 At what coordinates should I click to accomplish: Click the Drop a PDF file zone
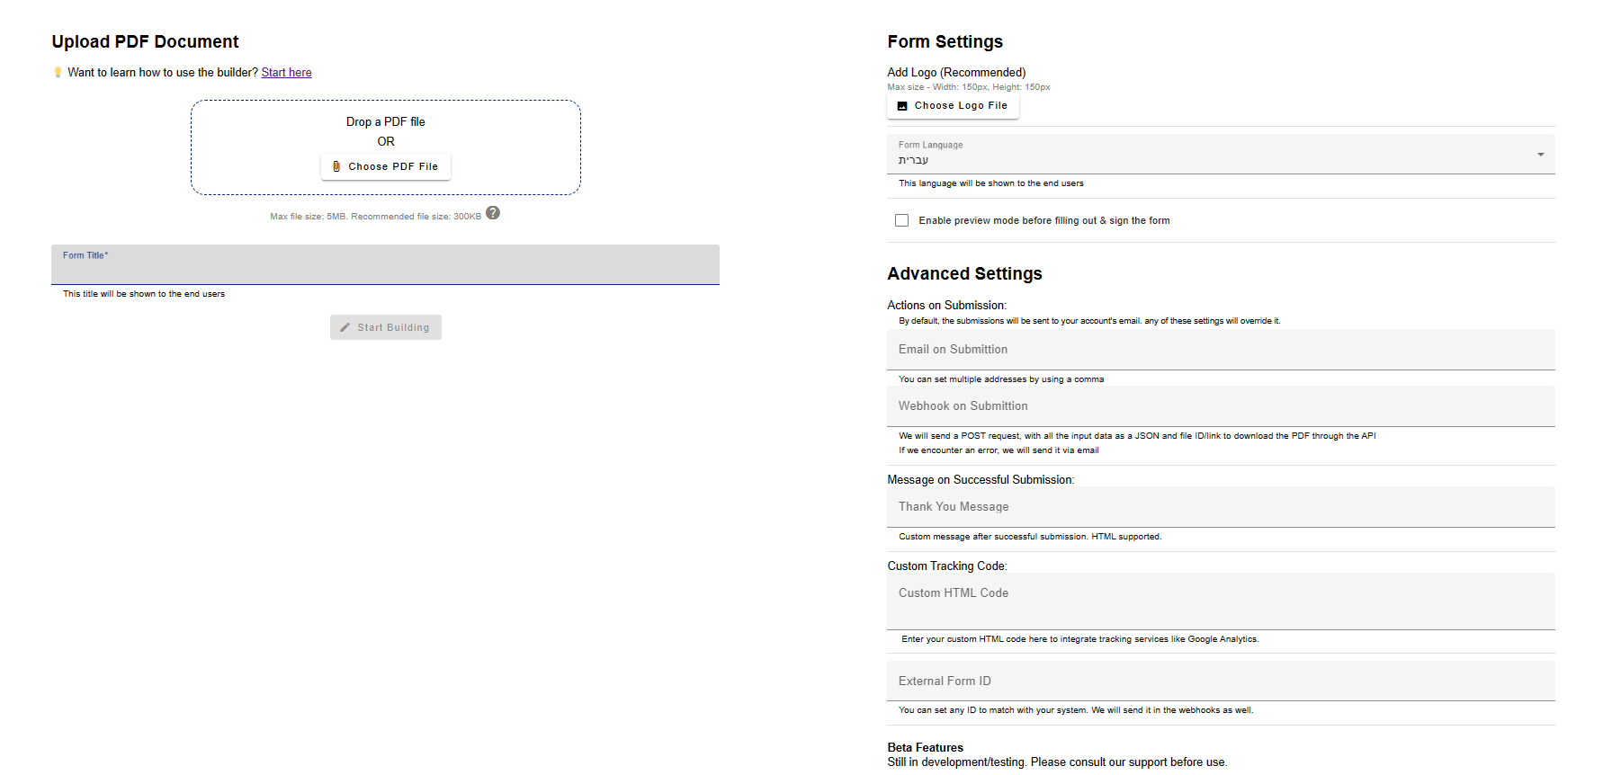tap(385, 124)
